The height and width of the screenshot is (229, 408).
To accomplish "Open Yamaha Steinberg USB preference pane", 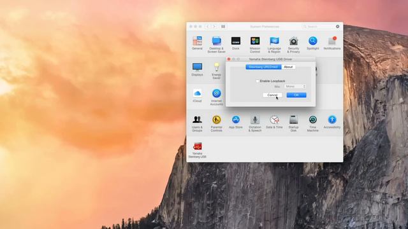I will [197, 150].
